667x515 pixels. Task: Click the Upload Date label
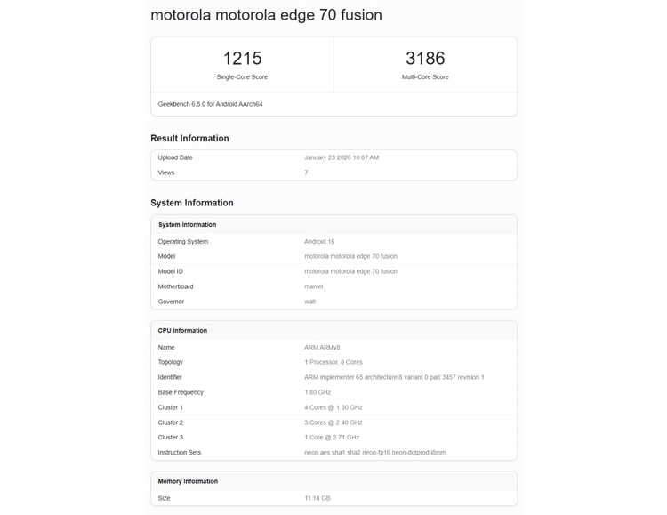click(x=175, y=157)
